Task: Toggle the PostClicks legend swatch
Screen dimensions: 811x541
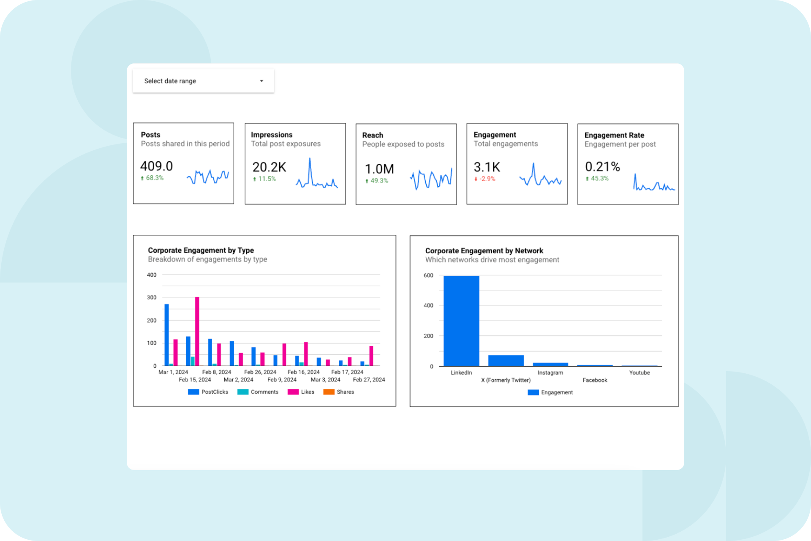Action: pos(193,392)
